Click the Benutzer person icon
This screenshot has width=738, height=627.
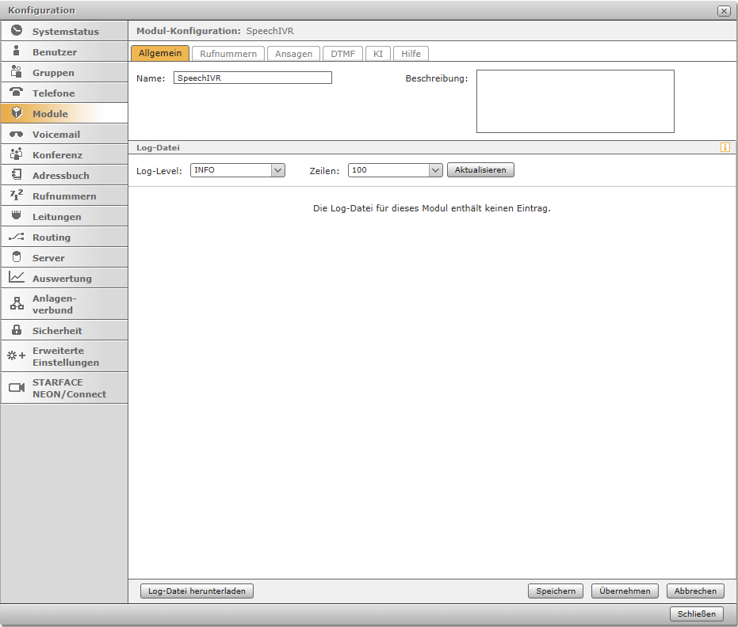pyautogui.click(x=17, y=51)
